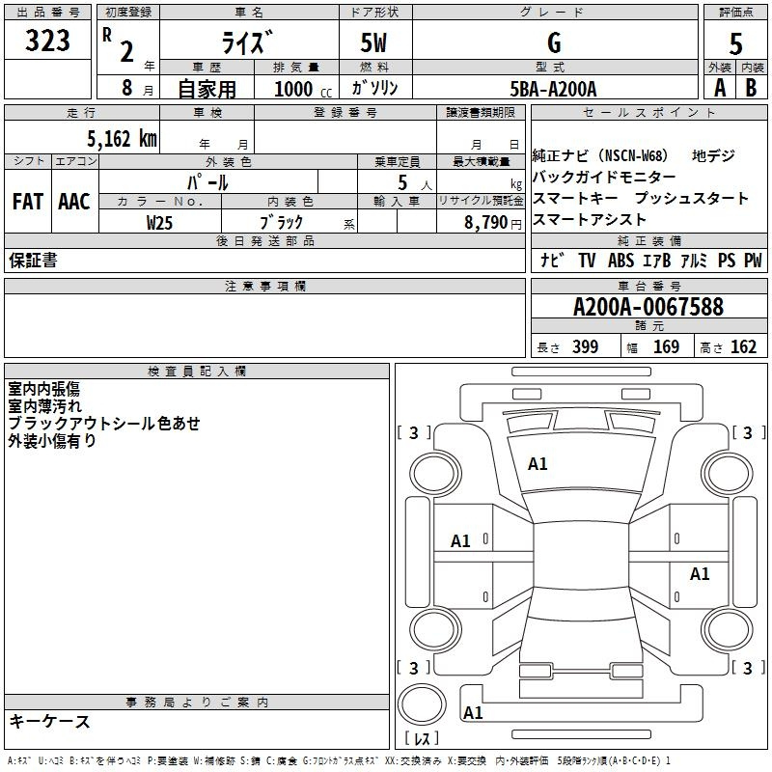The height and width of the screenshot is (772, 772).
Task: Select width value 169
Action: pyautogui.click(x=666, y=346)
